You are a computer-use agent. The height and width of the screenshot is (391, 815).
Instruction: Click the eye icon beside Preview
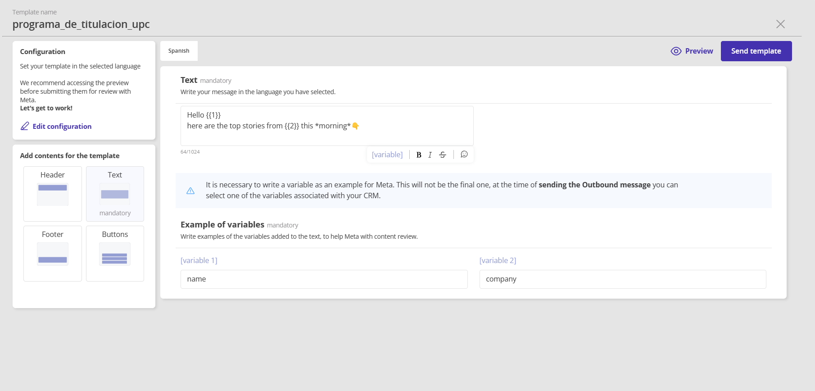[676, 51]
